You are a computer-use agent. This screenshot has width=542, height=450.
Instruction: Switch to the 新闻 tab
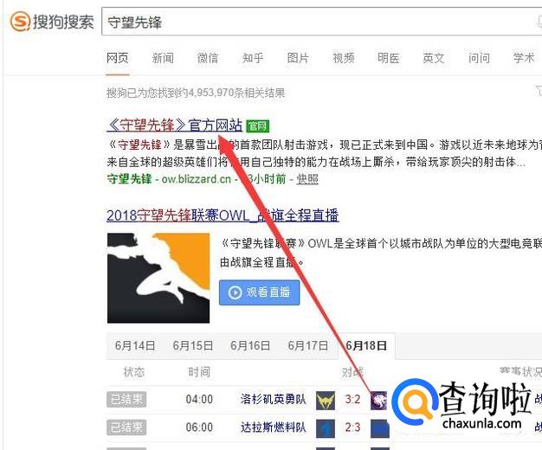163,58
